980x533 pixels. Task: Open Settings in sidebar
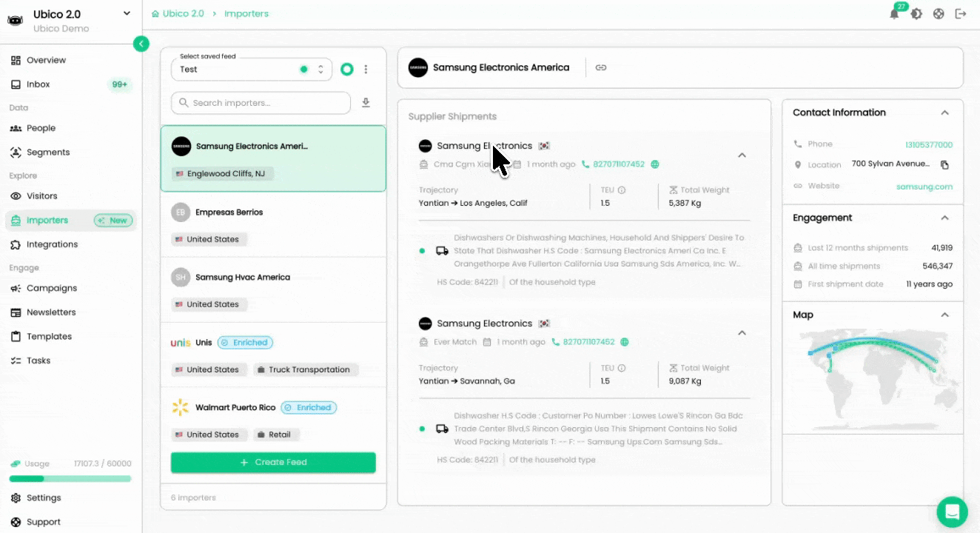(x=44, y=498)
